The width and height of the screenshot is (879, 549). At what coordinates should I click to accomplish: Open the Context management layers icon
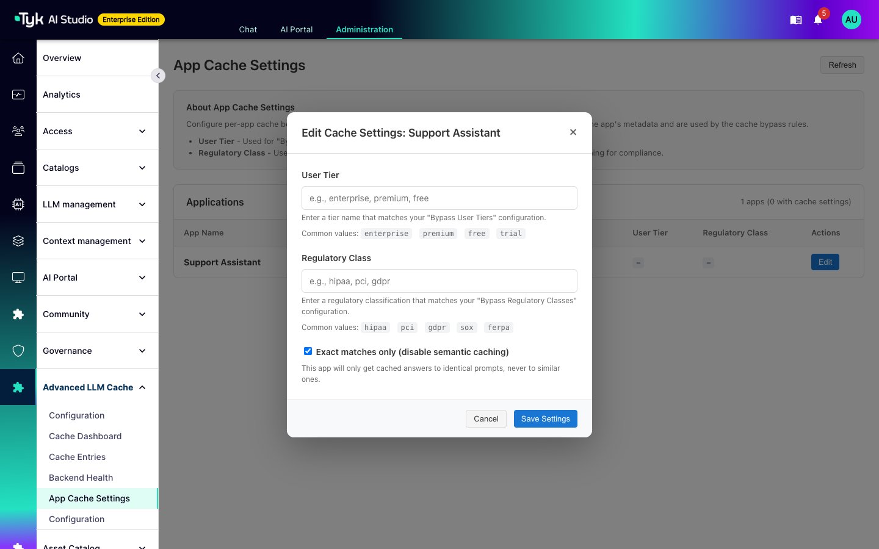tap(18, 241)
